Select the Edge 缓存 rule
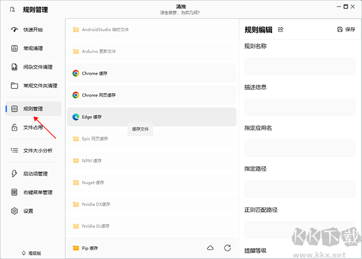This screenshot has height=259, width=362. point(151,117)
